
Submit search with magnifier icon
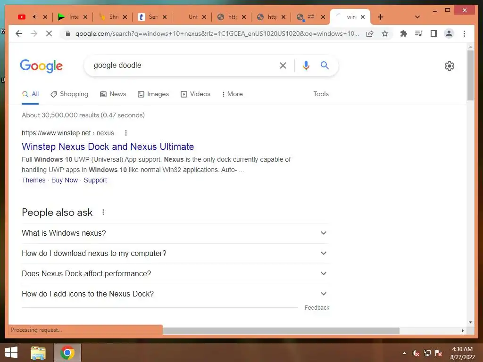point(325,65)
